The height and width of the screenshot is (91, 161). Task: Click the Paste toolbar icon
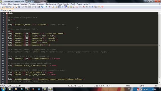pos(29,7)
